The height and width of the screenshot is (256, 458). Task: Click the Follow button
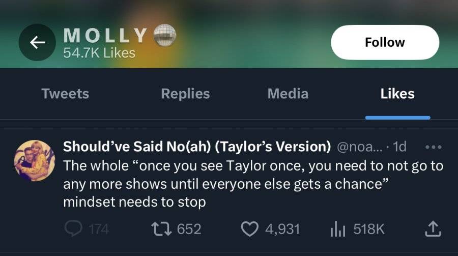tap(385, 42)
